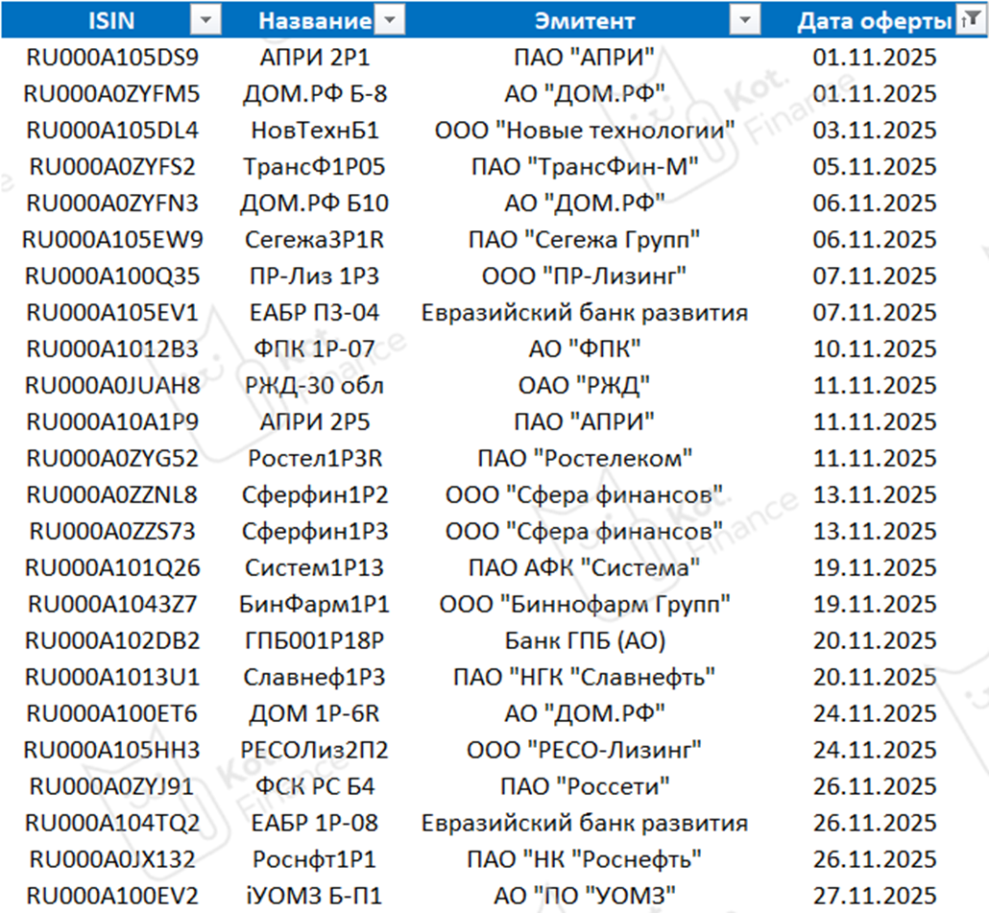Click date cell 27.11.2025
Image resolution: width=989 pixels, height=913 pixels.
[x=875, y=896]
